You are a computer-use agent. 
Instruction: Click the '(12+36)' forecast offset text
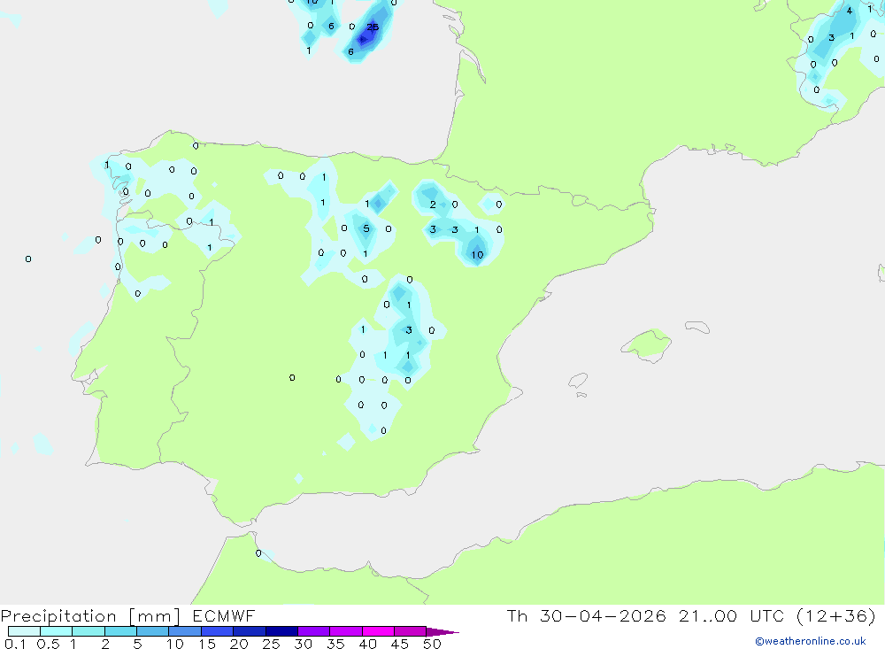tap(836, 615)
